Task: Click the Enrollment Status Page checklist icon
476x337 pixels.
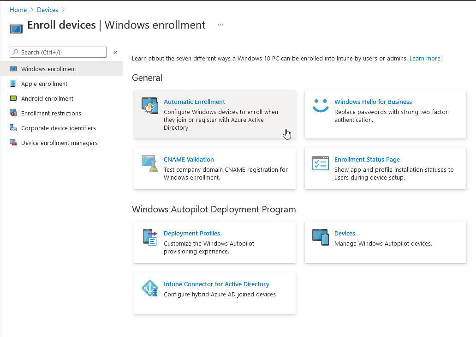Action: pyautogui.click(x=320, y=163)
